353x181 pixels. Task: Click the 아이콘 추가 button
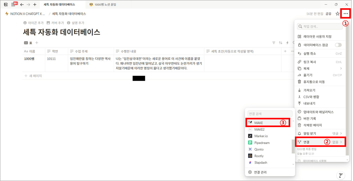(x=33, y=23)
